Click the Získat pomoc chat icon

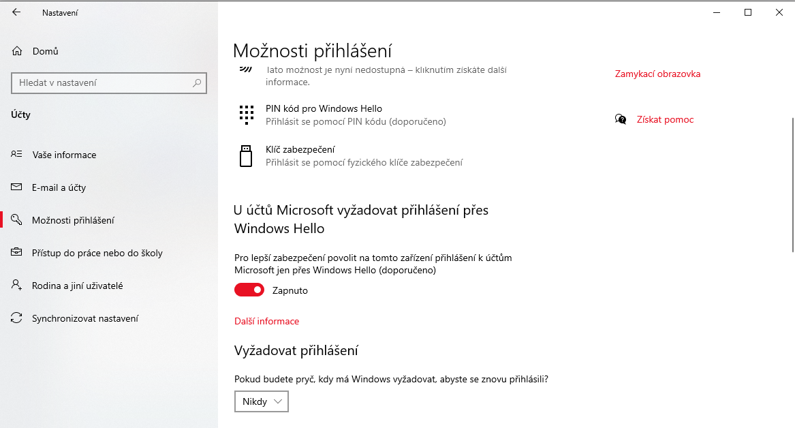621,119
